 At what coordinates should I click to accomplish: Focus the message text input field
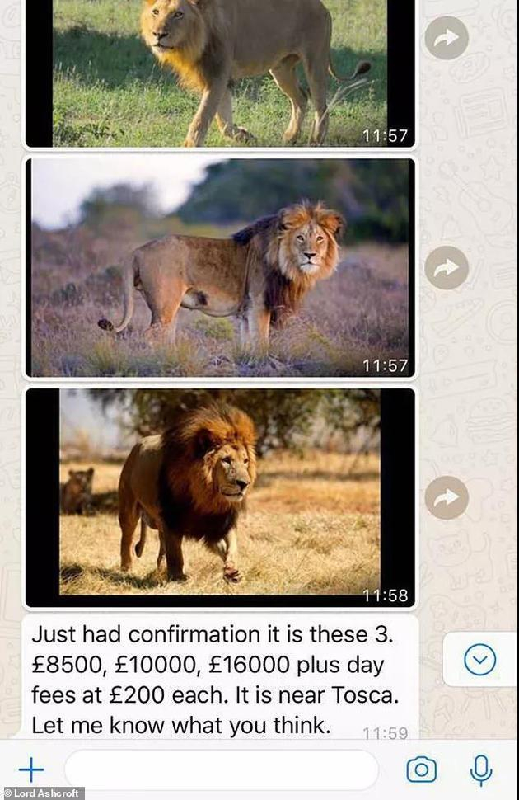pos(222,770)
